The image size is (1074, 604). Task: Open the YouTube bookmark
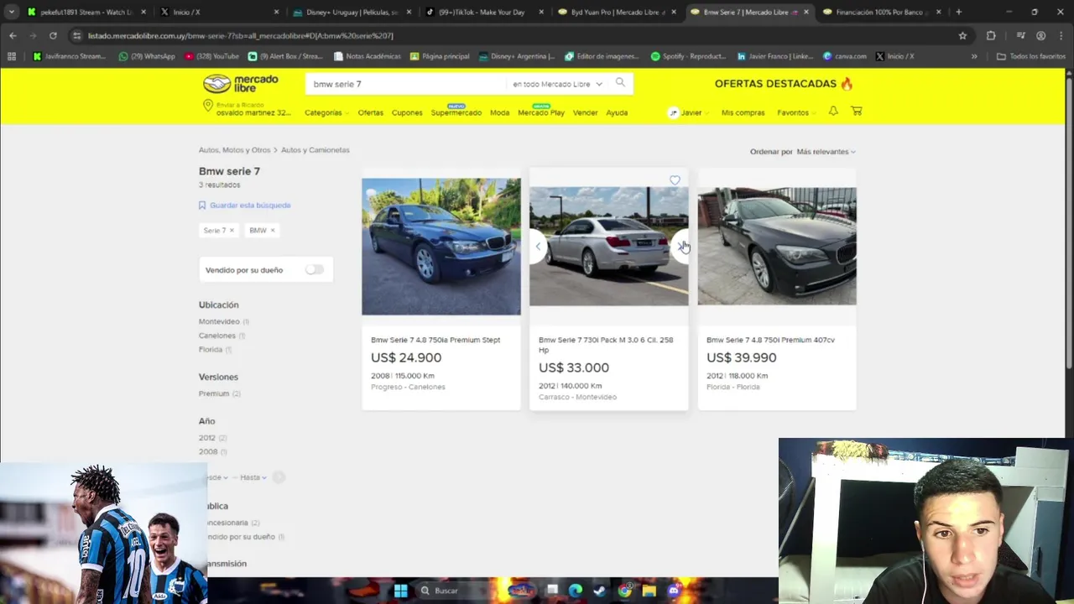point(211,56)
